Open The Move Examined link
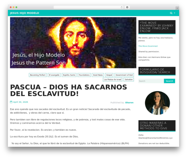This screenshot has height=158, width=187. (148, 46)
